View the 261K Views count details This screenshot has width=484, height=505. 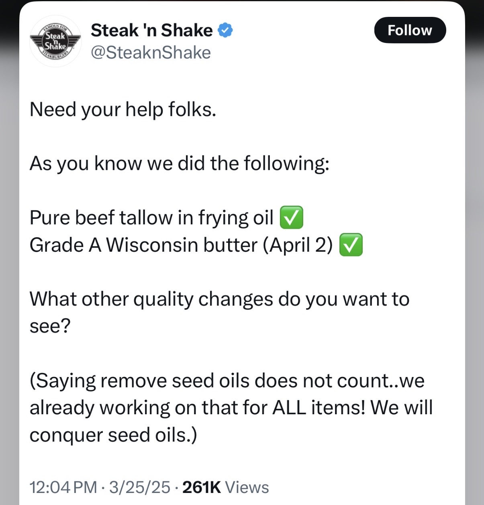pyautogui.click(x=226, y=487)
